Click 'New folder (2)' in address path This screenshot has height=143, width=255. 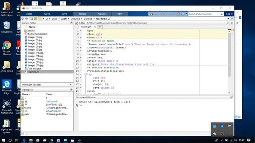tap(103, 19)
